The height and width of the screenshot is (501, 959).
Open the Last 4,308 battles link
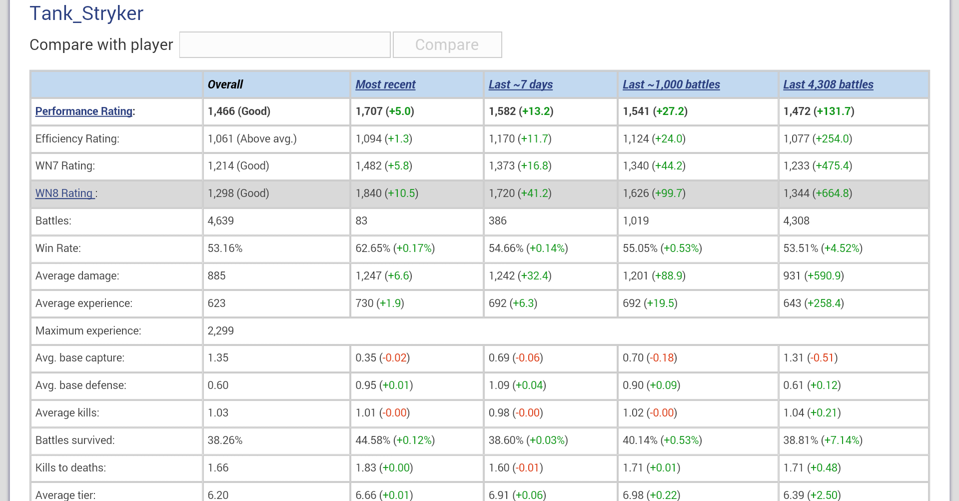[828, 84]
